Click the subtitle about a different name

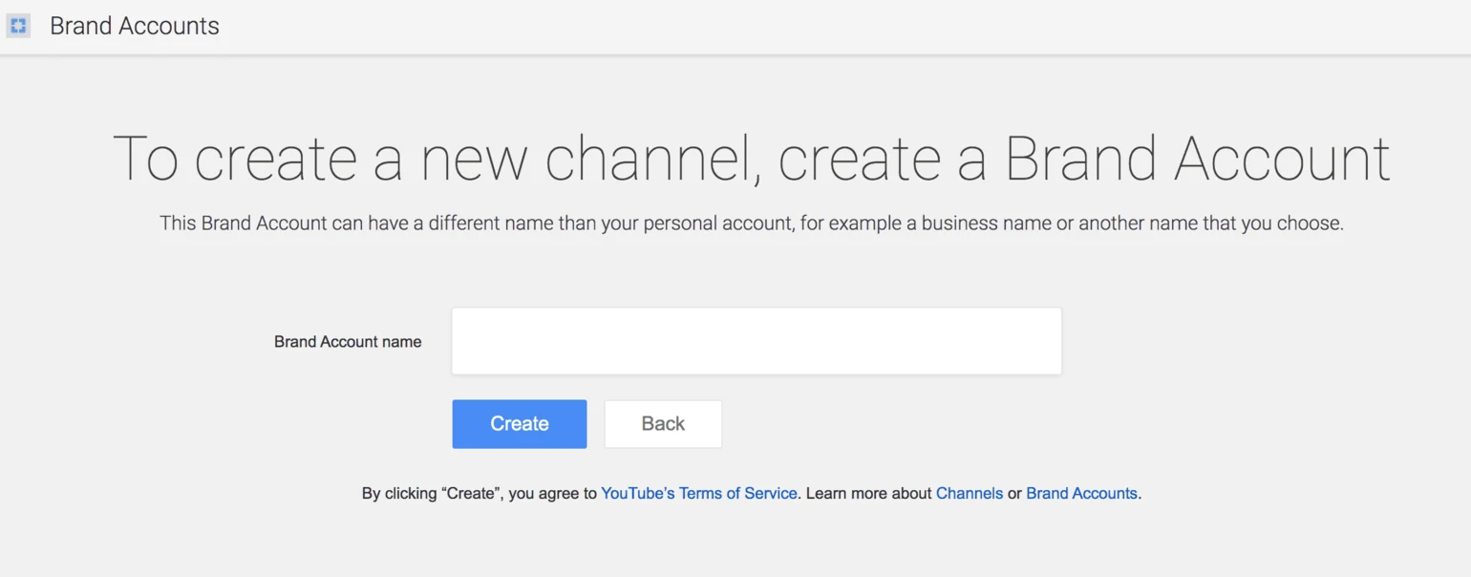(x=752, y=224)
